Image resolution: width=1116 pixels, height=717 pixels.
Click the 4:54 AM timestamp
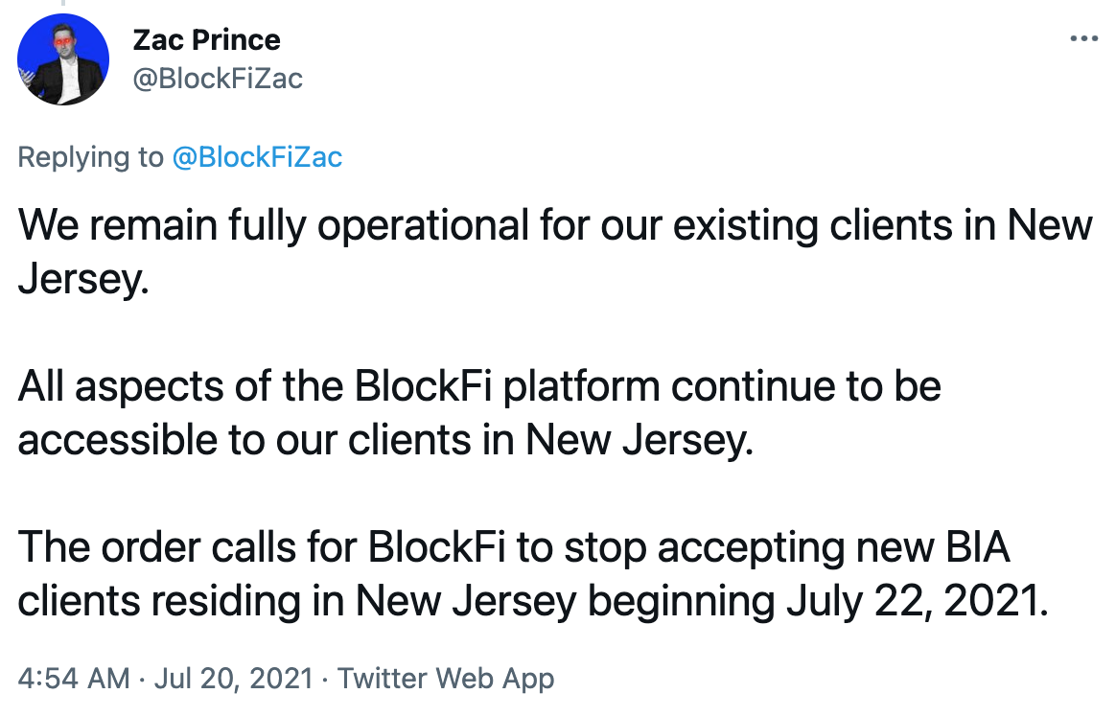coord(74,679)
